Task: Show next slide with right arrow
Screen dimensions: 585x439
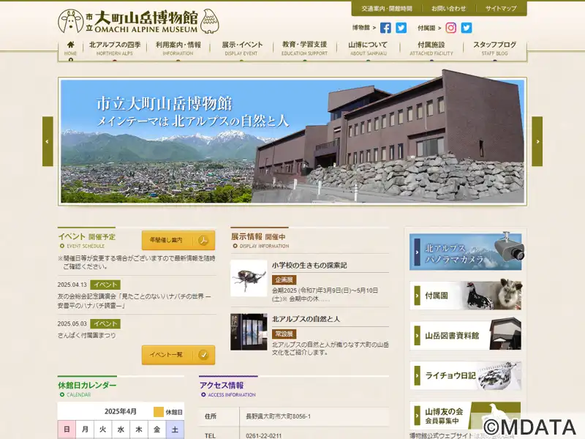Action: point(537,141)
